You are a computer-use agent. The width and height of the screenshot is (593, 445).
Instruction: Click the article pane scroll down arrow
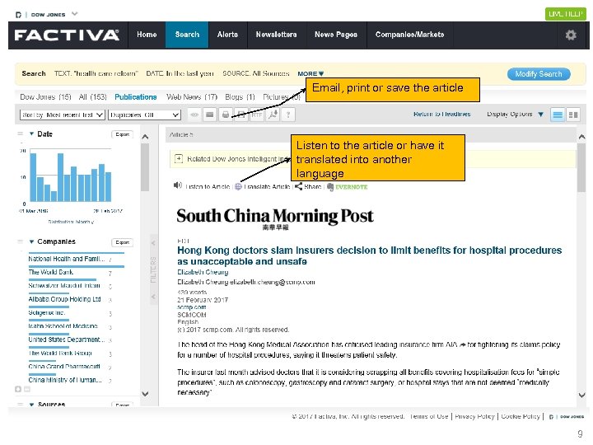581,395
